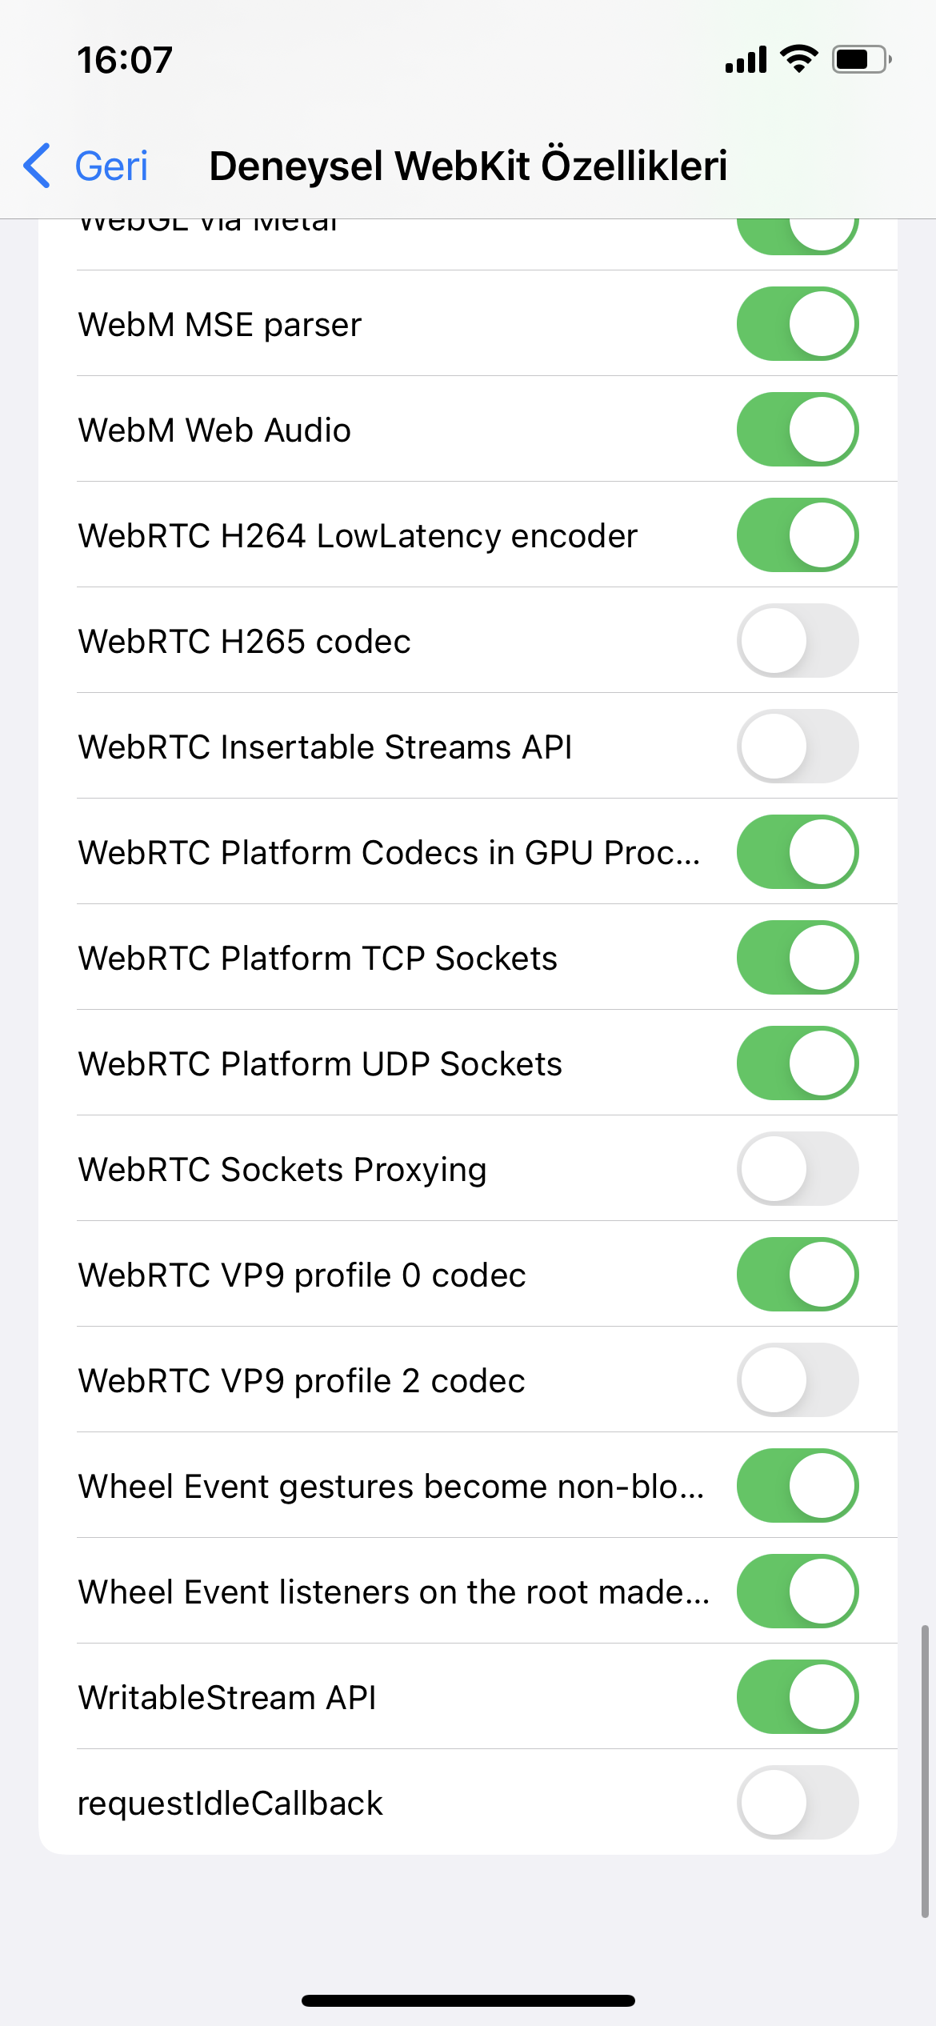Toggle WebRTC Platform Codecs in GPU Process
This screenshot has width=936, height=2026.
pyautogui.click(x=798, y=852)
